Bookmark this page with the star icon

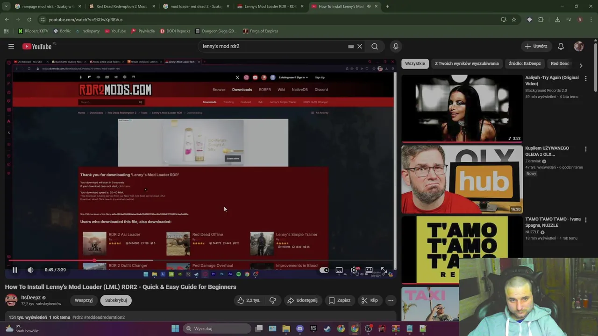(514, 20)
